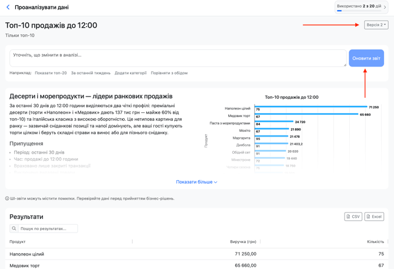Click the Порівняти з обідом suggestion
This screenshot has height=269, width=394.
[x=169, y=73]
